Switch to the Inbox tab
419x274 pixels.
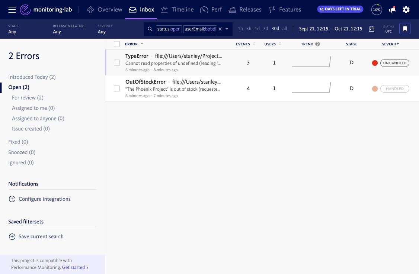coord(141,10)
